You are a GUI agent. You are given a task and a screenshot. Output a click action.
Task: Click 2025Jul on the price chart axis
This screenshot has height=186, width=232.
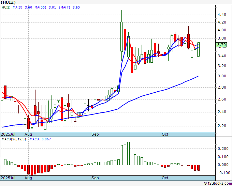[8, 135]
